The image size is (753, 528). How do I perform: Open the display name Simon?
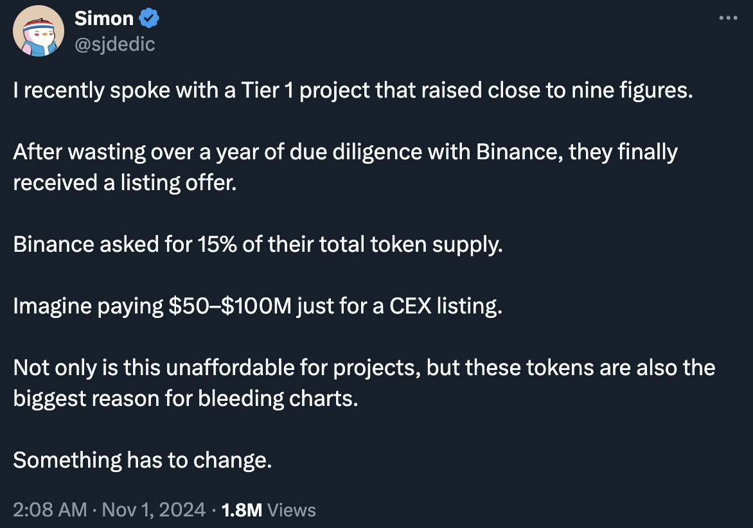103,19
